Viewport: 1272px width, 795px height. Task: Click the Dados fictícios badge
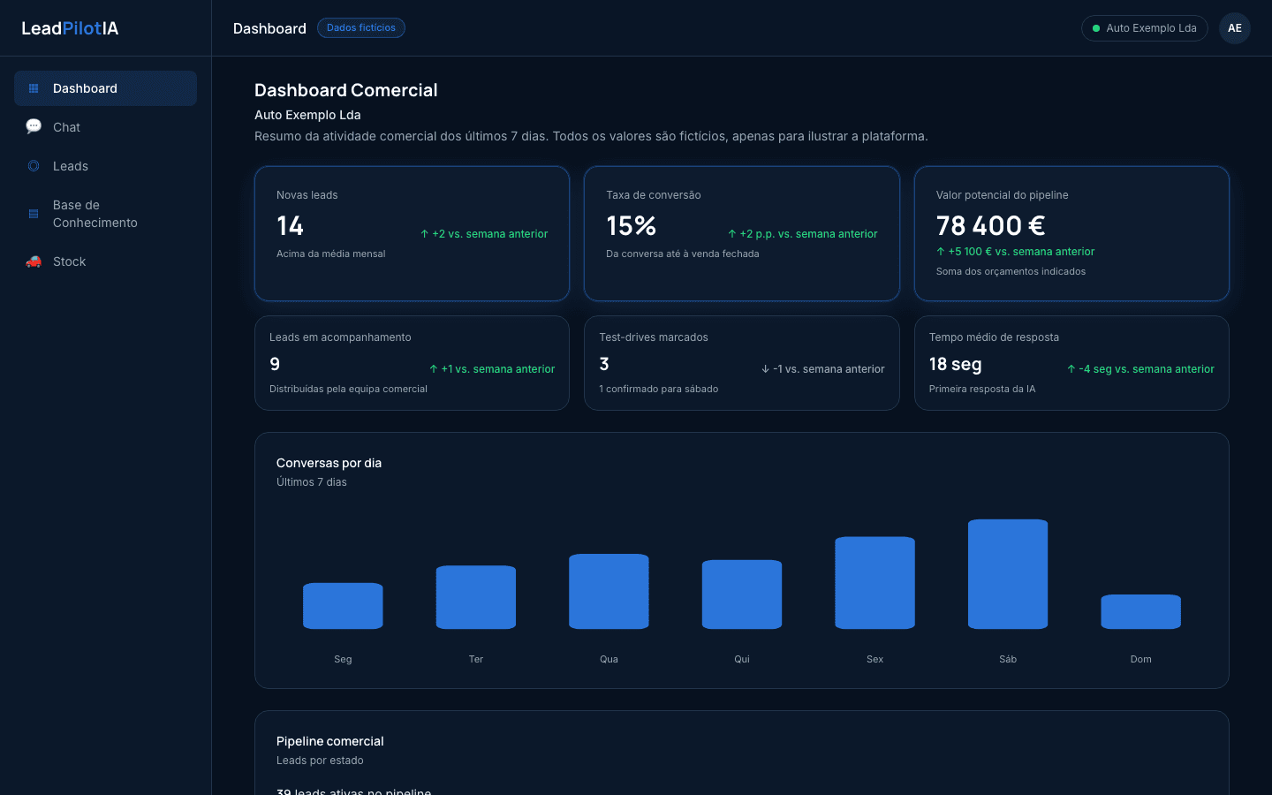pyautogui.click(x=361, y=28)
